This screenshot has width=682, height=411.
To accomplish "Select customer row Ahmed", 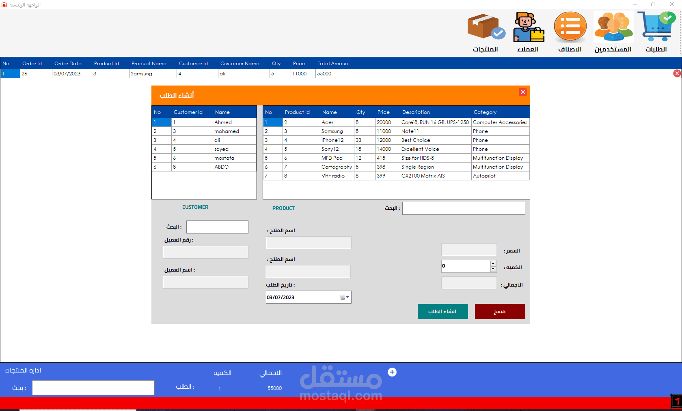I will click(204, 122).
